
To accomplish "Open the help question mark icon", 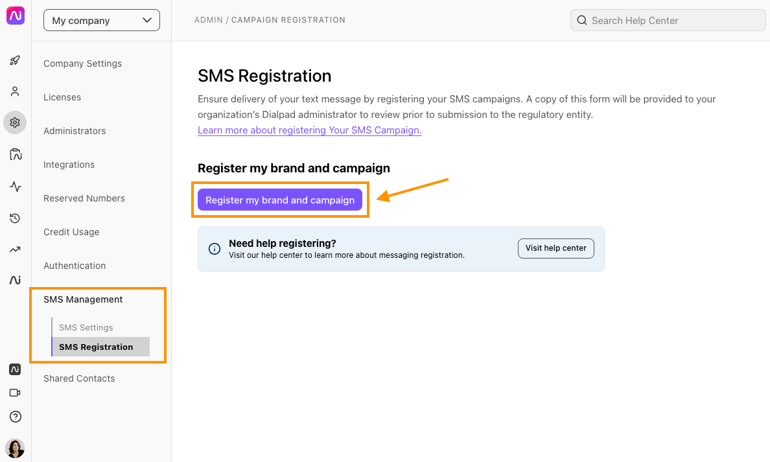I will pos(15,416).
